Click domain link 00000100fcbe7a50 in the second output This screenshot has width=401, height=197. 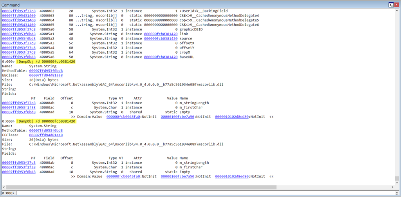click(178, 176)
